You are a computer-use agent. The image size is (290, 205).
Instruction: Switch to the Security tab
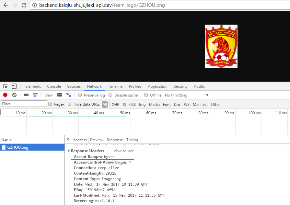180,86
